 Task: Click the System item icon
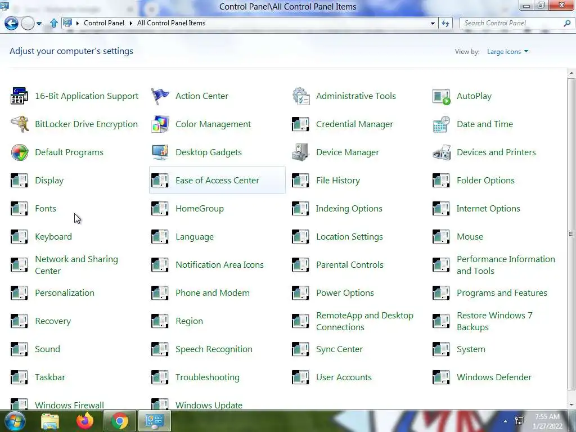(x=441, y=349)
